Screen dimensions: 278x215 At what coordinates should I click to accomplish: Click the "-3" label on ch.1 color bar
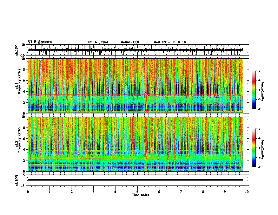(259, 71)
